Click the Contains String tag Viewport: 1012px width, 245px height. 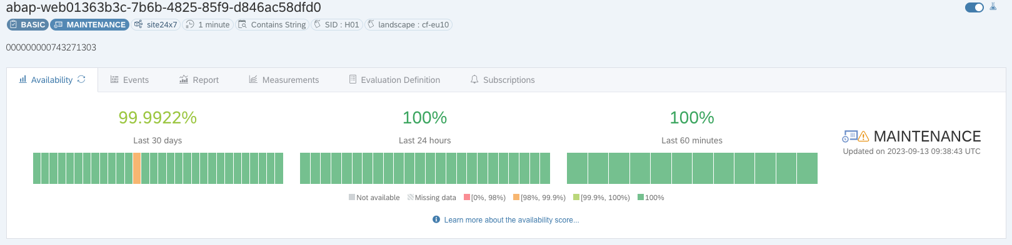tap(272, 25)
